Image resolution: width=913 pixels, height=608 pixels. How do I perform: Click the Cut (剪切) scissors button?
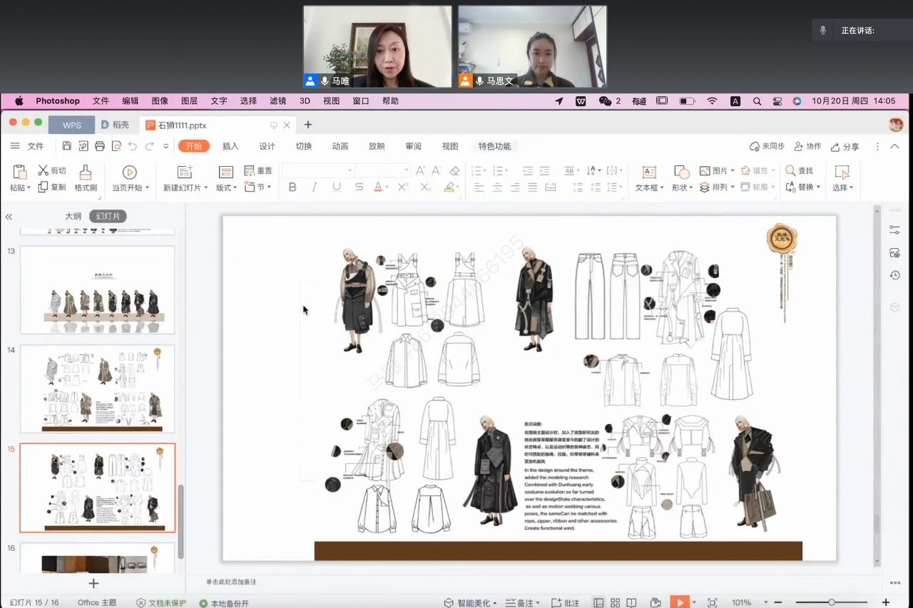[x=52, y=170]
